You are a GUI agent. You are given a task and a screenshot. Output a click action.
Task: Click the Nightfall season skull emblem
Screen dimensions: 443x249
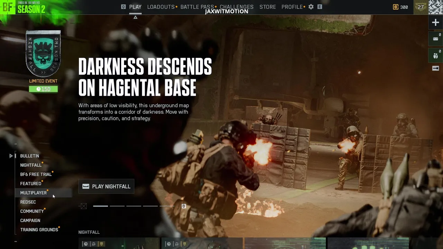click(x=43, y=54)
